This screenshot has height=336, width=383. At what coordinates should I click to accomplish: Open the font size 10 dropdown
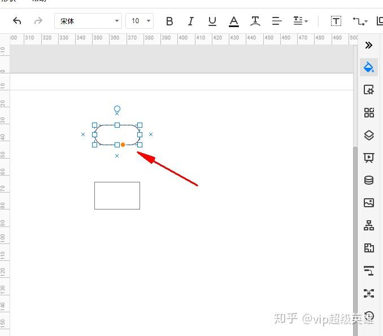140,21
